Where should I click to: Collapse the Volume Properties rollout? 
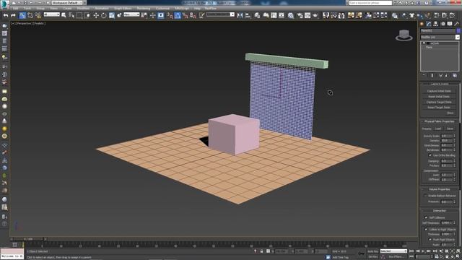[439, 189]
